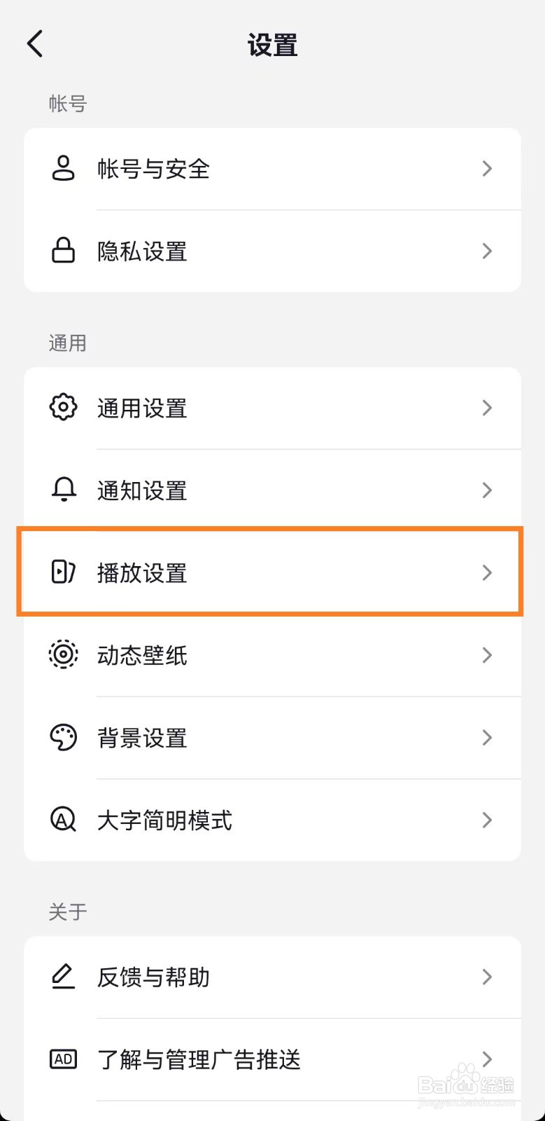Screen dimensions: 545x1121
Task: Tap the play icon for 播放设置
Action: [x=63, y=572]
